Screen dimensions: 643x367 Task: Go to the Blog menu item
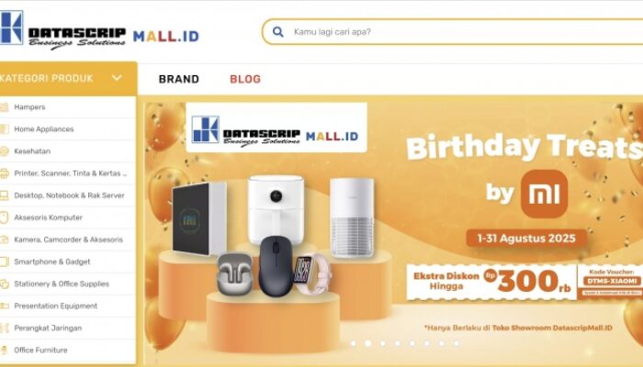[x=245, y=79]
